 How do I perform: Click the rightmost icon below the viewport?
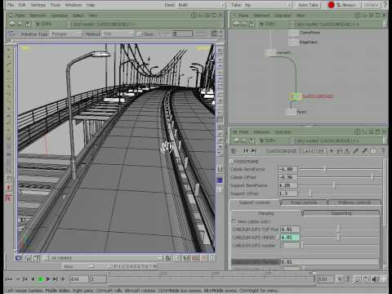pos(212,258)
